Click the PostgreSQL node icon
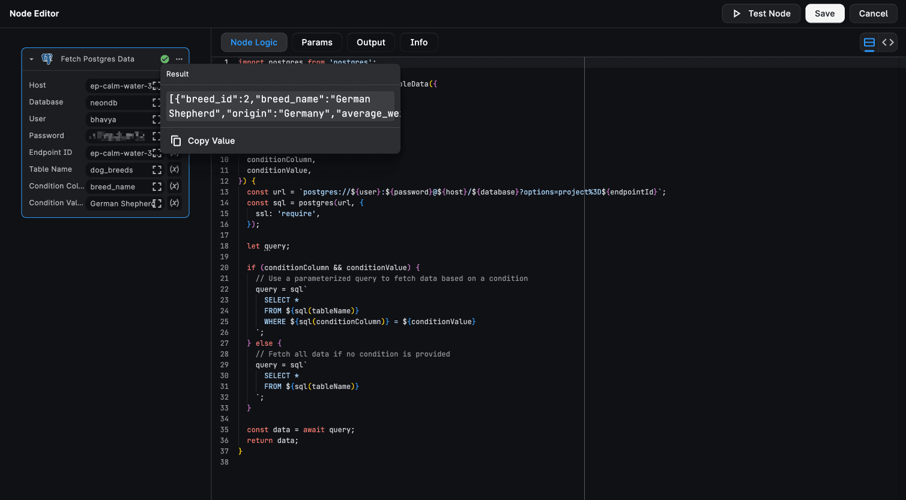This screenshot has width=906, height=500. click(x=47, y=59)
